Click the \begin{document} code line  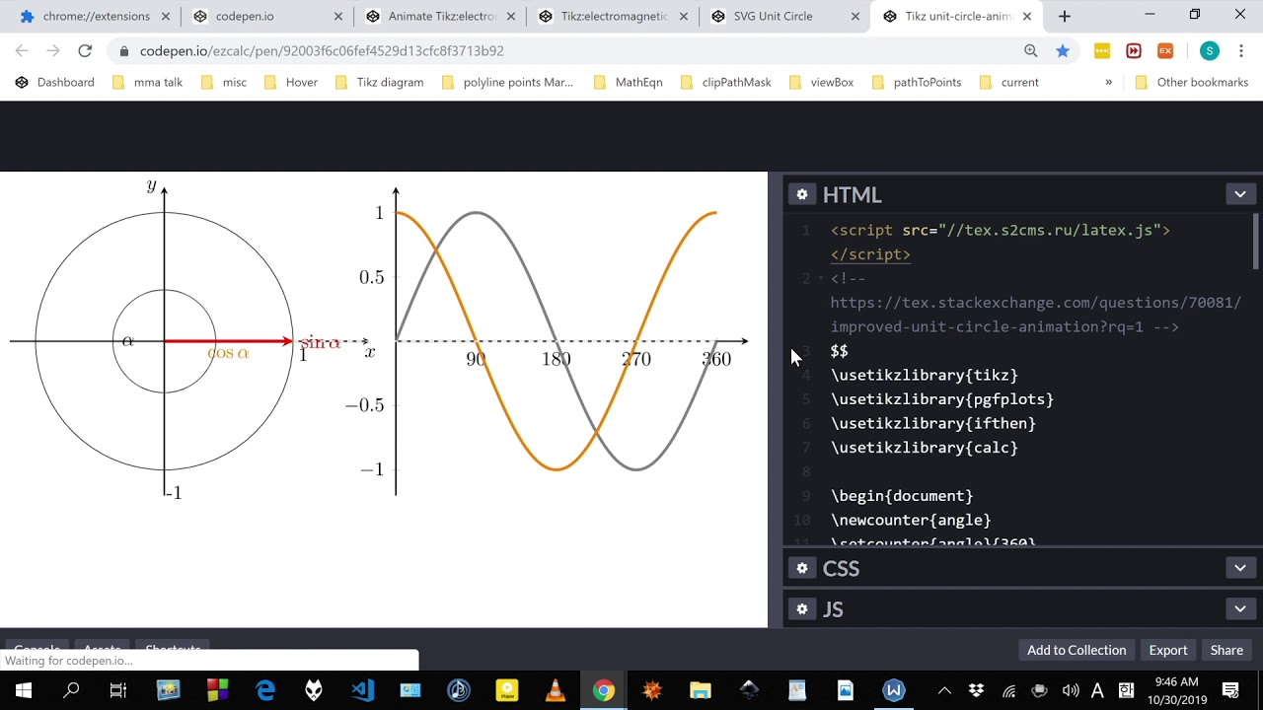pos(902,496)
